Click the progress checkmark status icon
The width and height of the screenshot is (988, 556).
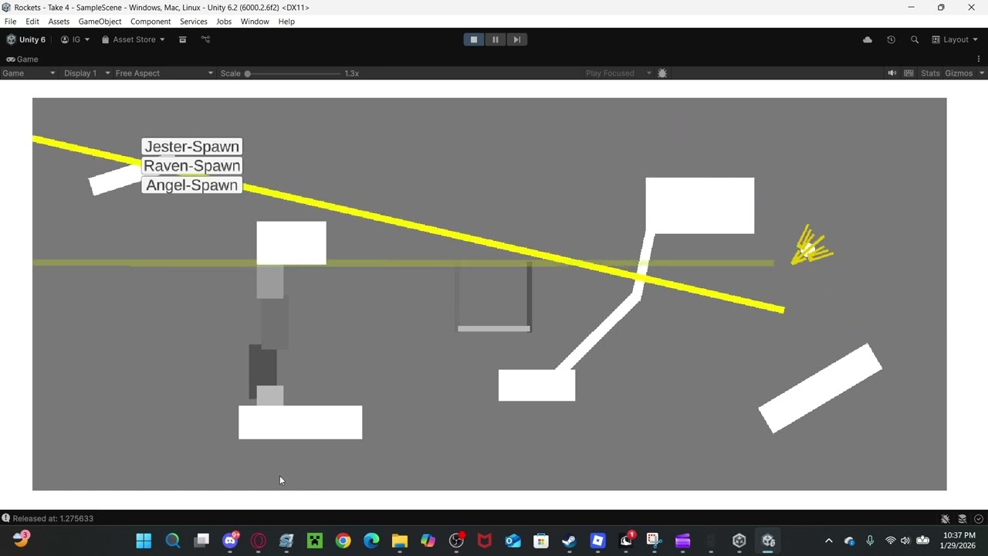click(x=979, y=519)
